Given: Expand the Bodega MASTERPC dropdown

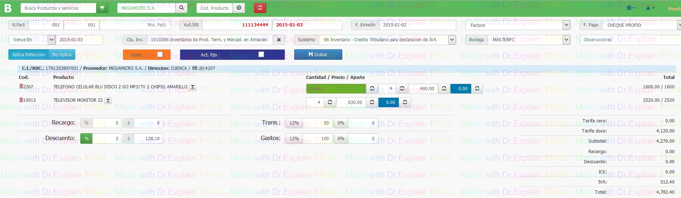Looking at the screenshot, I should tap(566, 40).
